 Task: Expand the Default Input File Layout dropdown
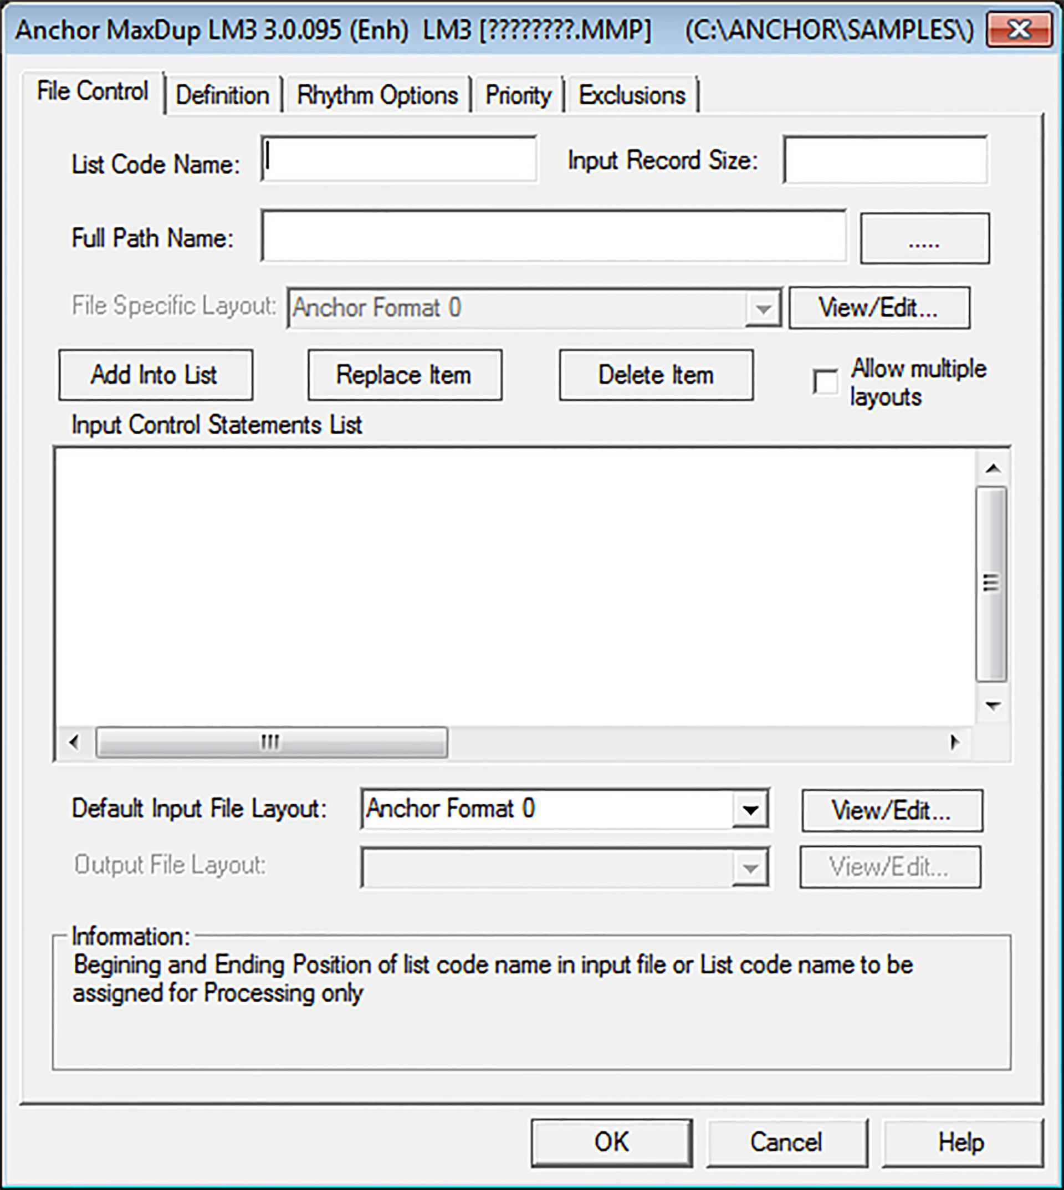click(x=750, y=810)
